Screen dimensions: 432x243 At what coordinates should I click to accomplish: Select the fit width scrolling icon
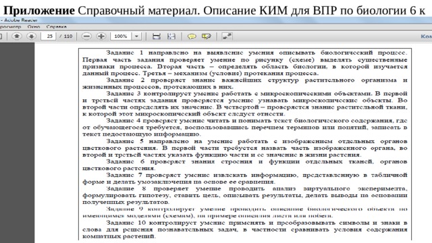157,36
